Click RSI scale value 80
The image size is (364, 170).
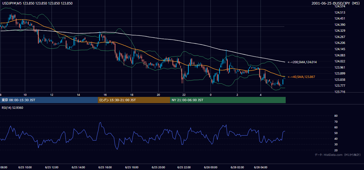coord(336,116)
